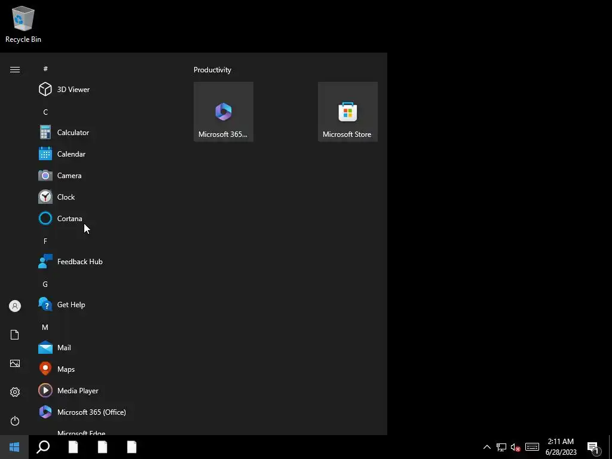The height and width of the screenshot is (459, 612).
Task: Open network status tray icon
Action: [x=501, y=447]
